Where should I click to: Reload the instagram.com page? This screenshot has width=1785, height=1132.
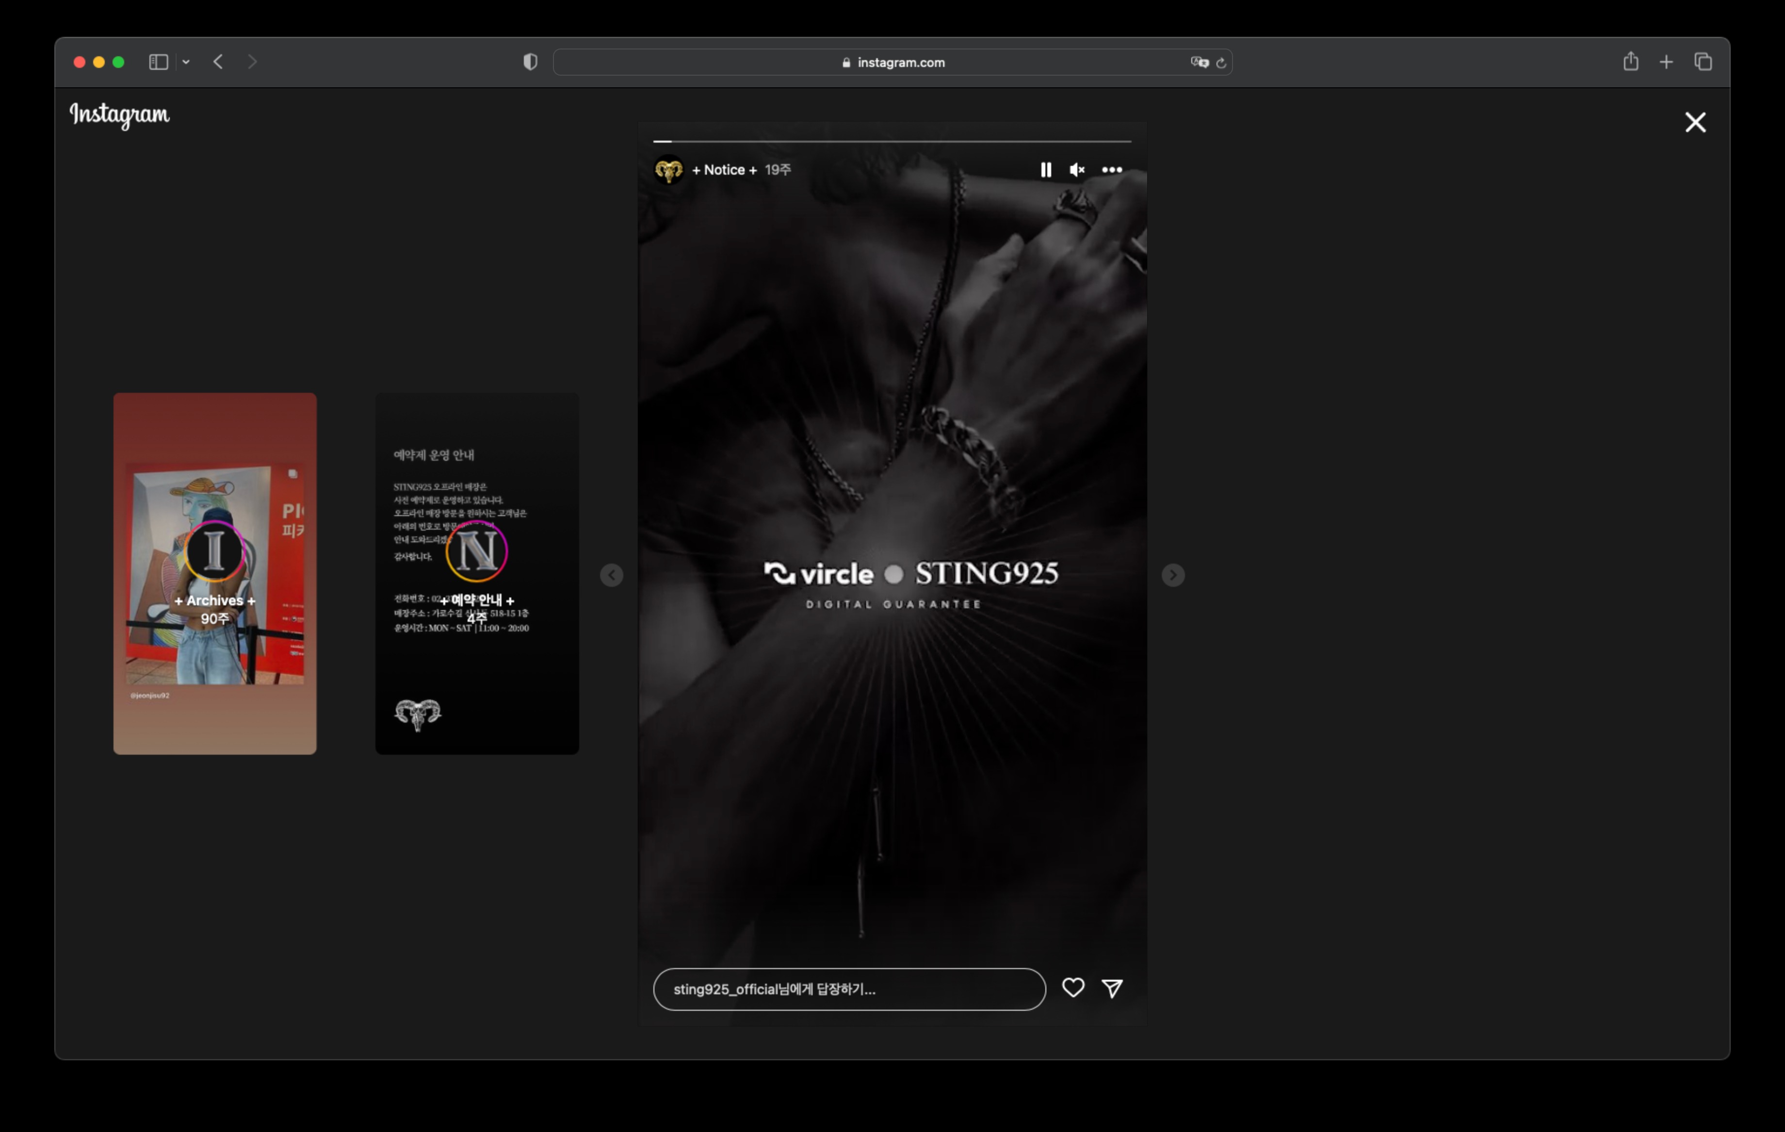point(1221,62)
